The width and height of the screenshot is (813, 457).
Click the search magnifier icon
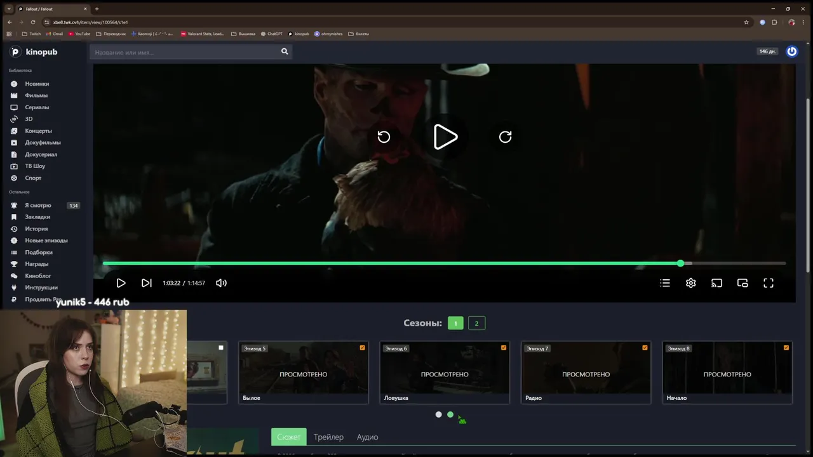(285, 51)
